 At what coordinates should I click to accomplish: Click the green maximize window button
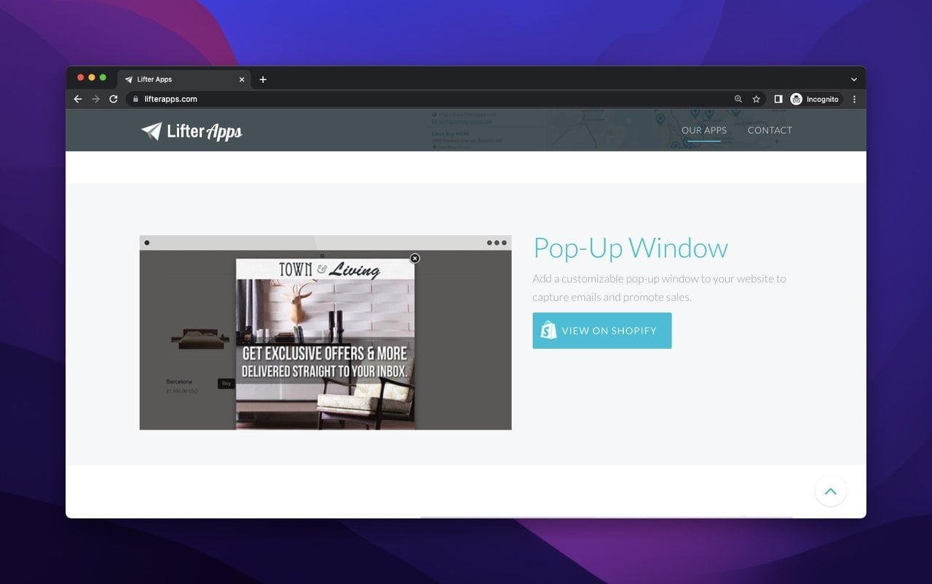click(x=103, y=77)
